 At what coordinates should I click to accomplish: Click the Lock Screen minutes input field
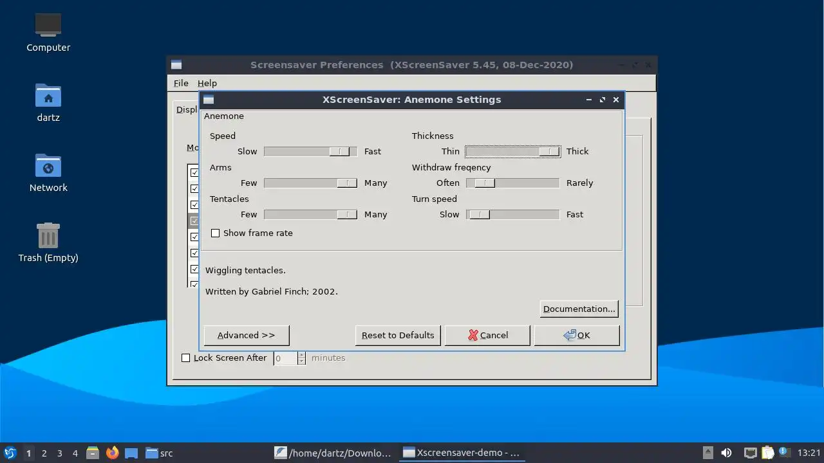coord(285,358)
